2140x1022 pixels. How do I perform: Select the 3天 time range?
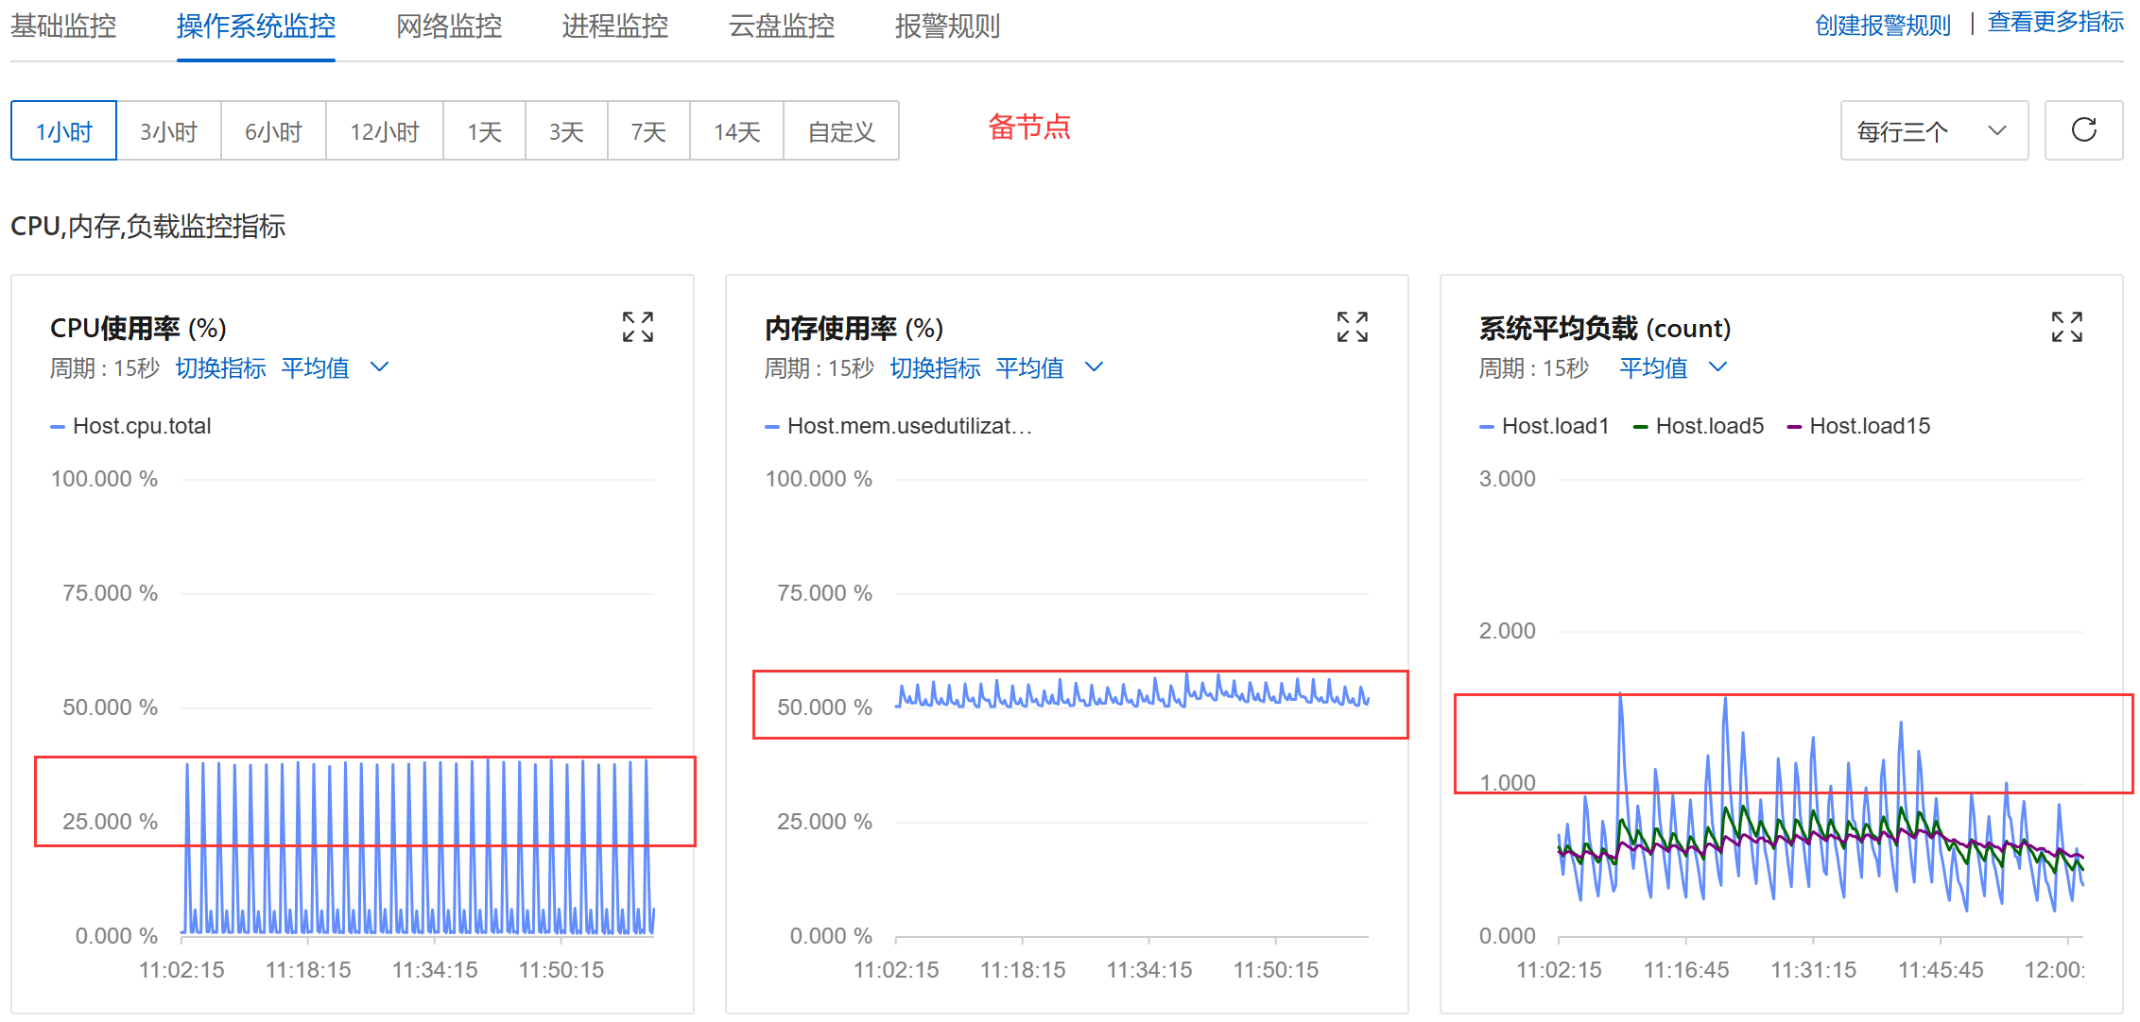(567, 130)
